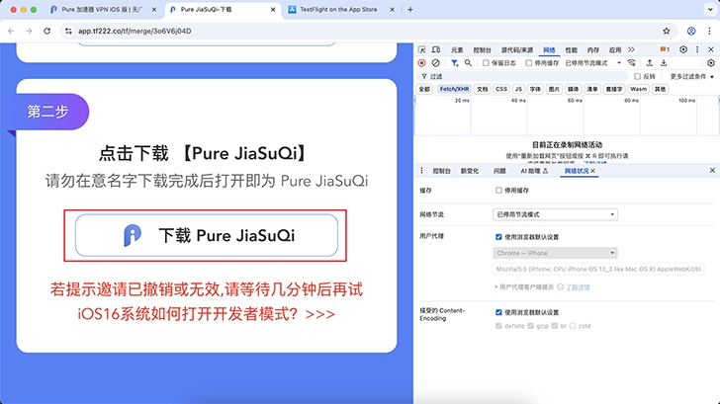Uncheck 使用浏览器默认设置 under 用户代理
This screenshot has width=720, height=404.
point(498,237)
